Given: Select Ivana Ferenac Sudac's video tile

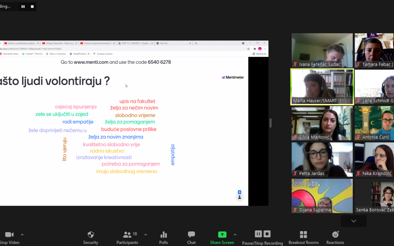Looking at the screenshot, I should click(322, 50).
